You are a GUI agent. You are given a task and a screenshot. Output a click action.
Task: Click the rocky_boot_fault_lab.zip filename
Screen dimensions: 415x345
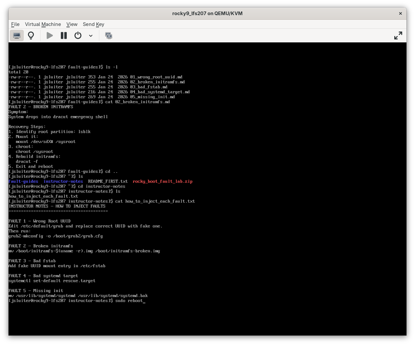click(162, 181)
